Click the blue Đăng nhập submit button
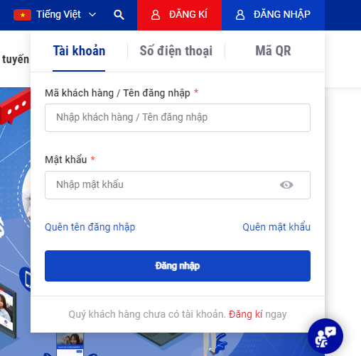The image size is (361, 356). pos(178,266)
